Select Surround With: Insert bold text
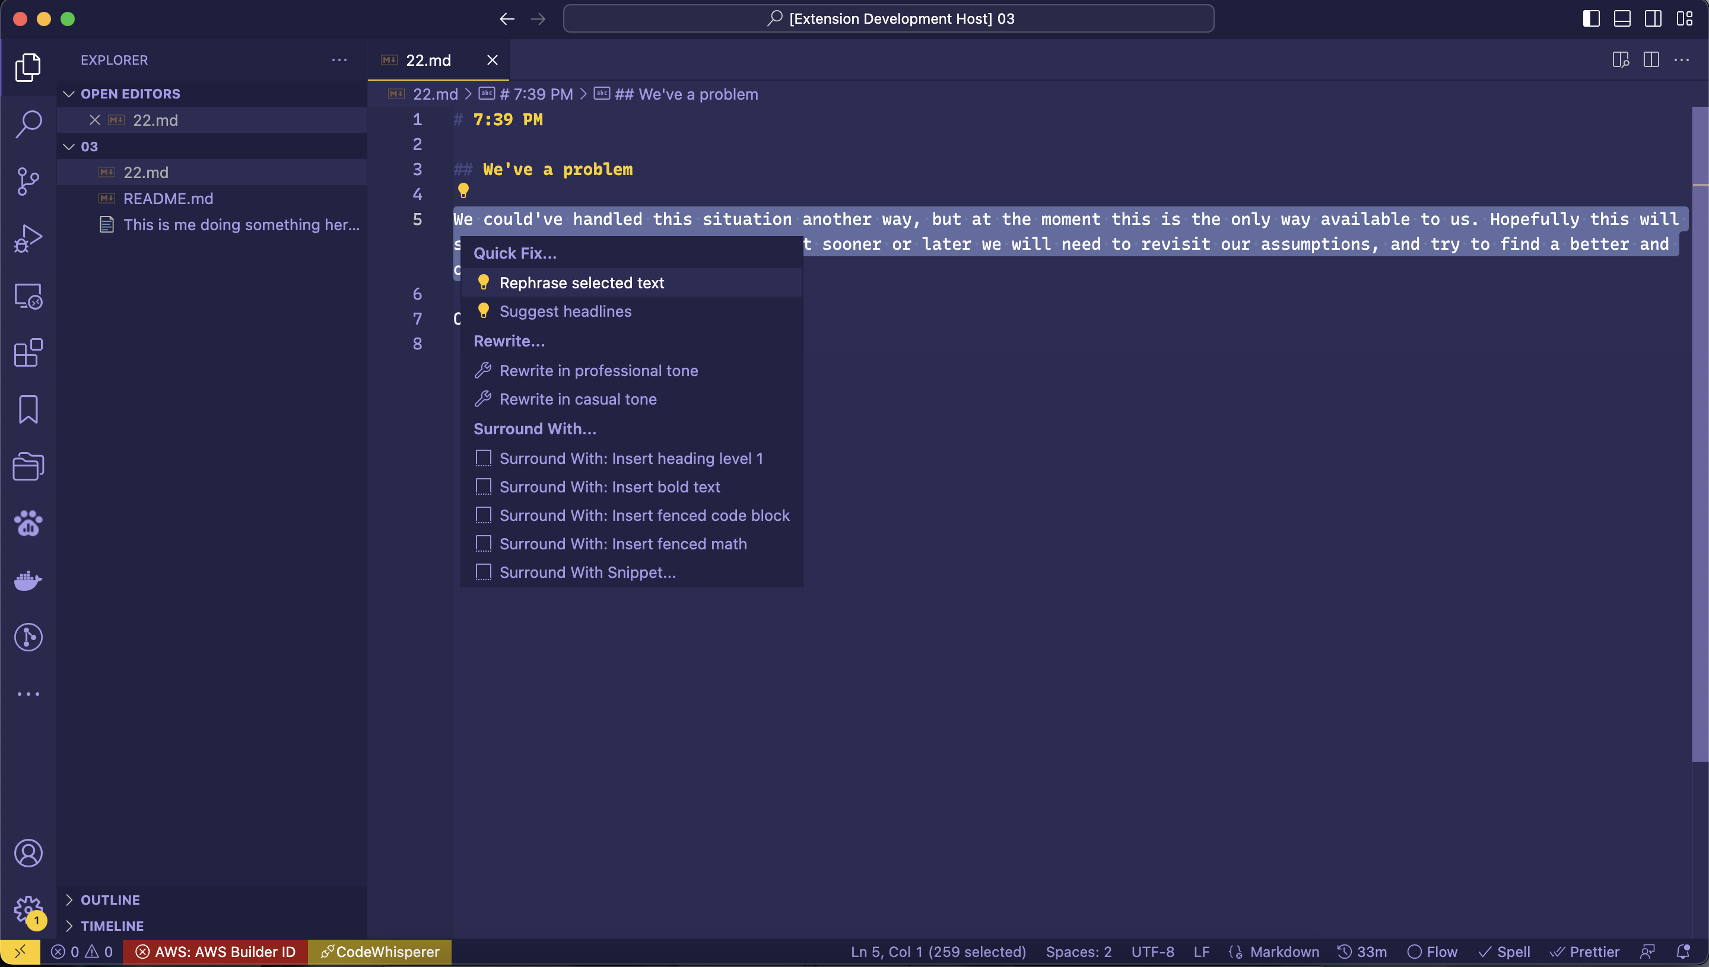Screen dimensions: 1709x967 tap(631, 487)
